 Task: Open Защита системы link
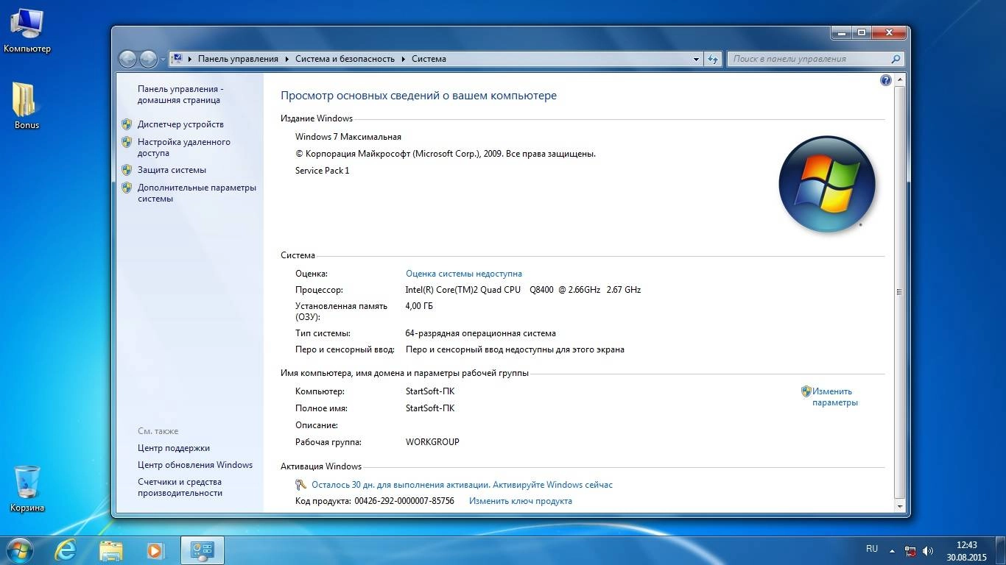pyautogui.click(x=172, y=170)
